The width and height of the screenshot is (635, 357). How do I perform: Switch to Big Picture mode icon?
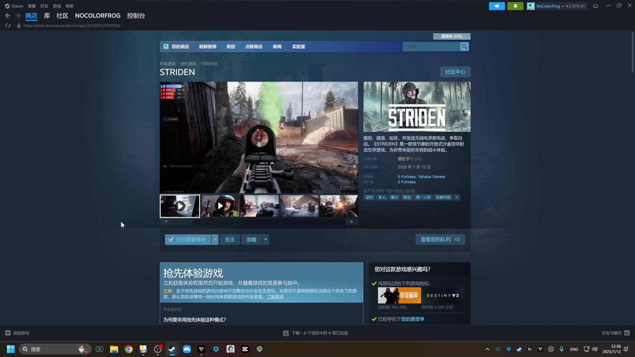[x=596, y=6]
